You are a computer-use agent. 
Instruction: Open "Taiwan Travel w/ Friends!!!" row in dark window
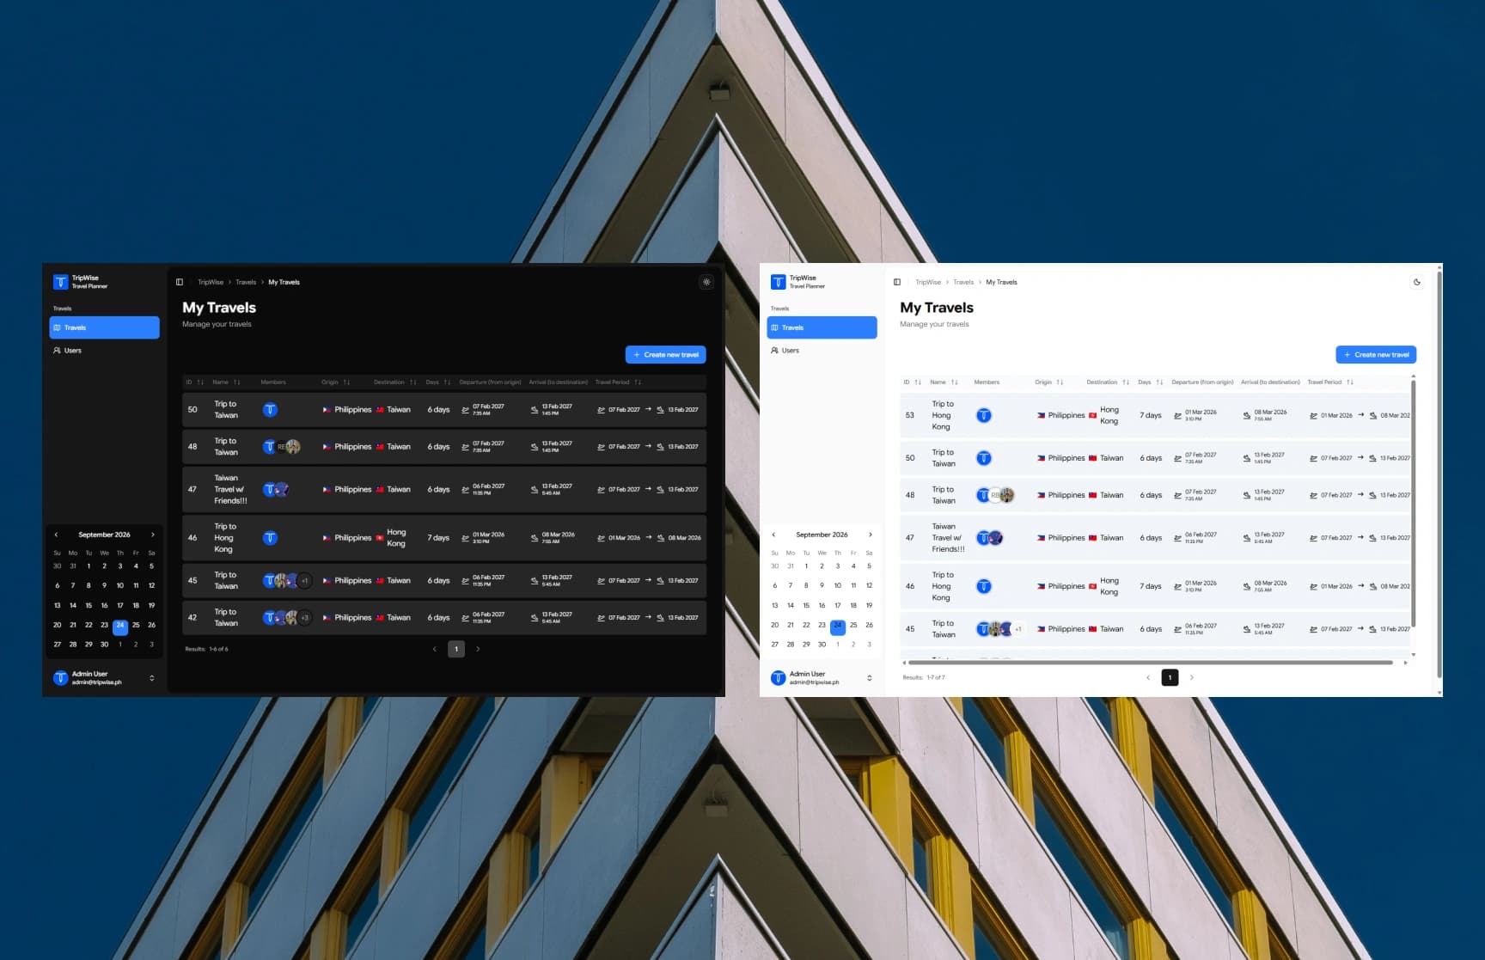click(x=444, y=490)
